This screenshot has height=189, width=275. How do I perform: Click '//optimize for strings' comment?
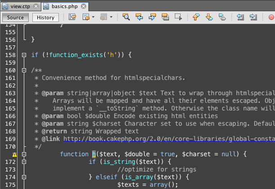[x=157, y=170]
